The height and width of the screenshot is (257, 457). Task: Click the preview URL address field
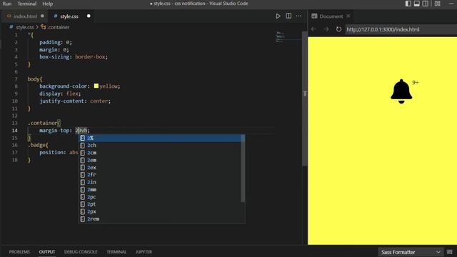tap(401, 29)
